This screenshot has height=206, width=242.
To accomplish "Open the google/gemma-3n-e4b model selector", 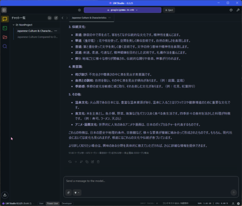I will (x=123, y=10).
